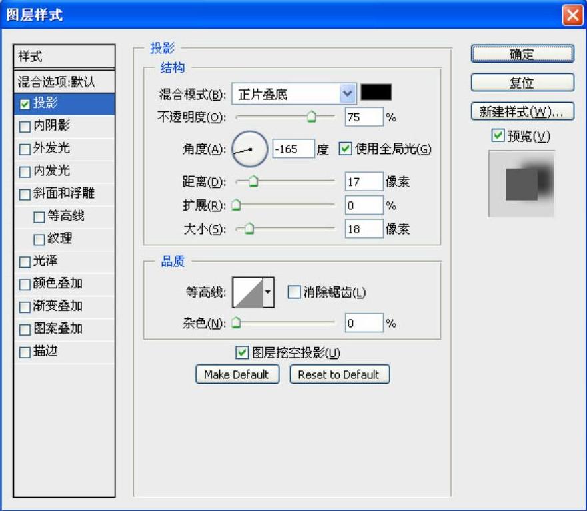Screen dimensions: 587x511
Task: Click the 不透明度 opacity slider handle
Action: click(311, 117)
